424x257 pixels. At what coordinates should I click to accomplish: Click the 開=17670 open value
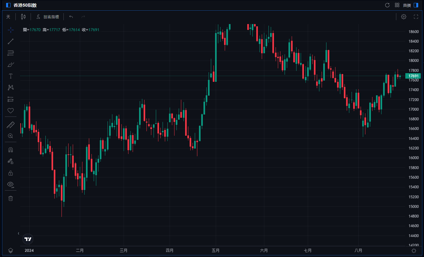pos(32,30)
